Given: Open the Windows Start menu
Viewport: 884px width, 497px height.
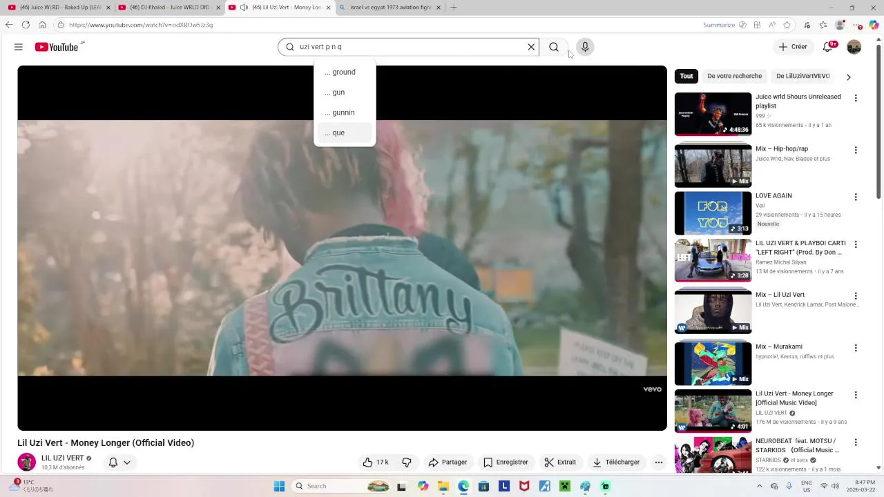Looking at the screenshot, I should tap(279, 486).
